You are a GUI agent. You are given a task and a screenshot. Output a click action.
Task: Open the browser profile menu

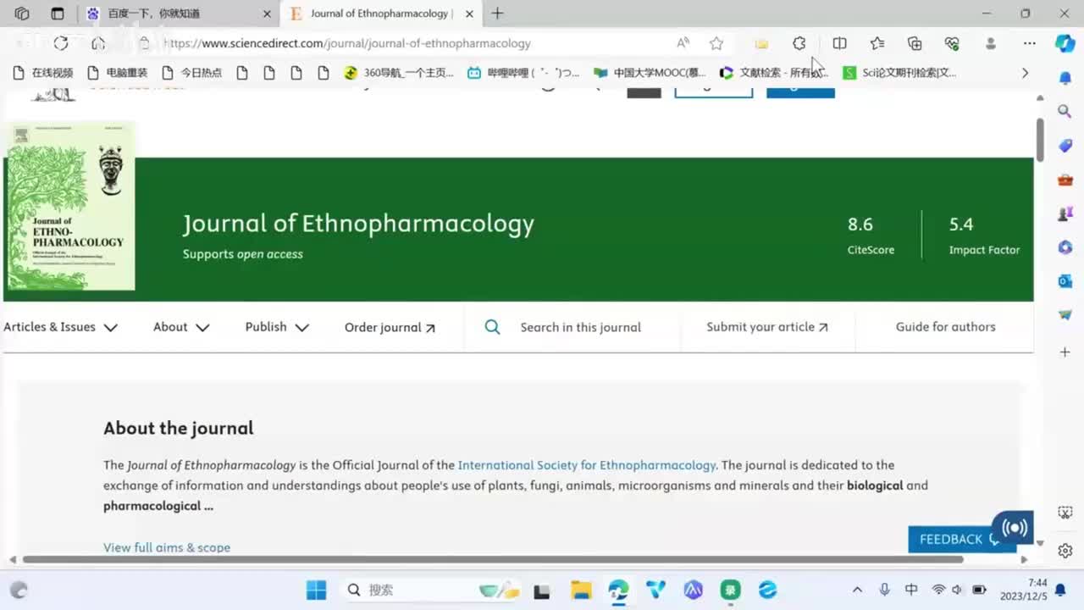click(990, 43)
